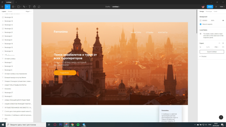The image size is (226, 127).
Task: Launch Opera from the taskbar
Action: pyautogui.click(x=55, y=125)
